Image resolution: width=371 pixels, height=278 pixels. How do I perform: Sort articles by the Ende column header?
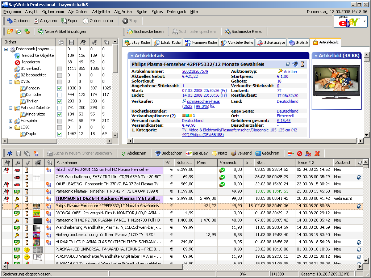pyautogui.click(x=314, y=163)
